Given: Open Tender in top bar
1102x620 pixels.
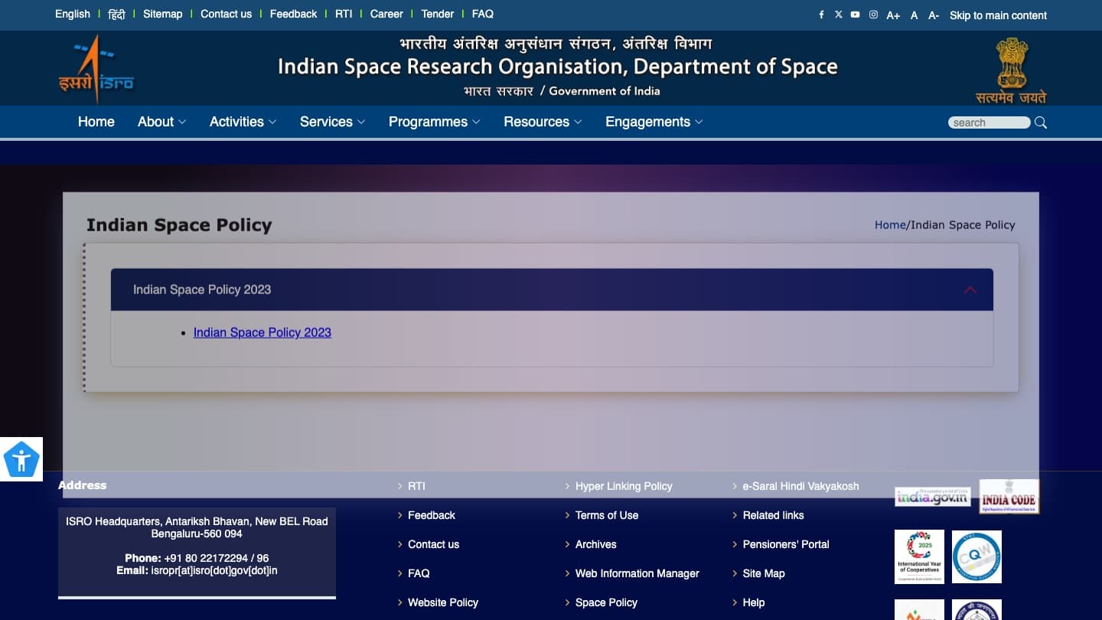Looking at the screenshot, I should point(437,14).
